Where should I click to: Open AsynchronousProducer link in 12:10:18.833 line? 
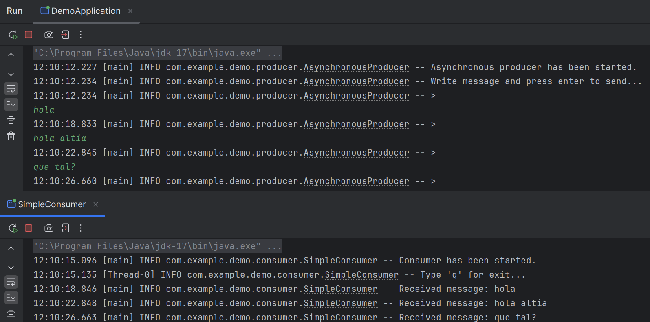point(357,124)
